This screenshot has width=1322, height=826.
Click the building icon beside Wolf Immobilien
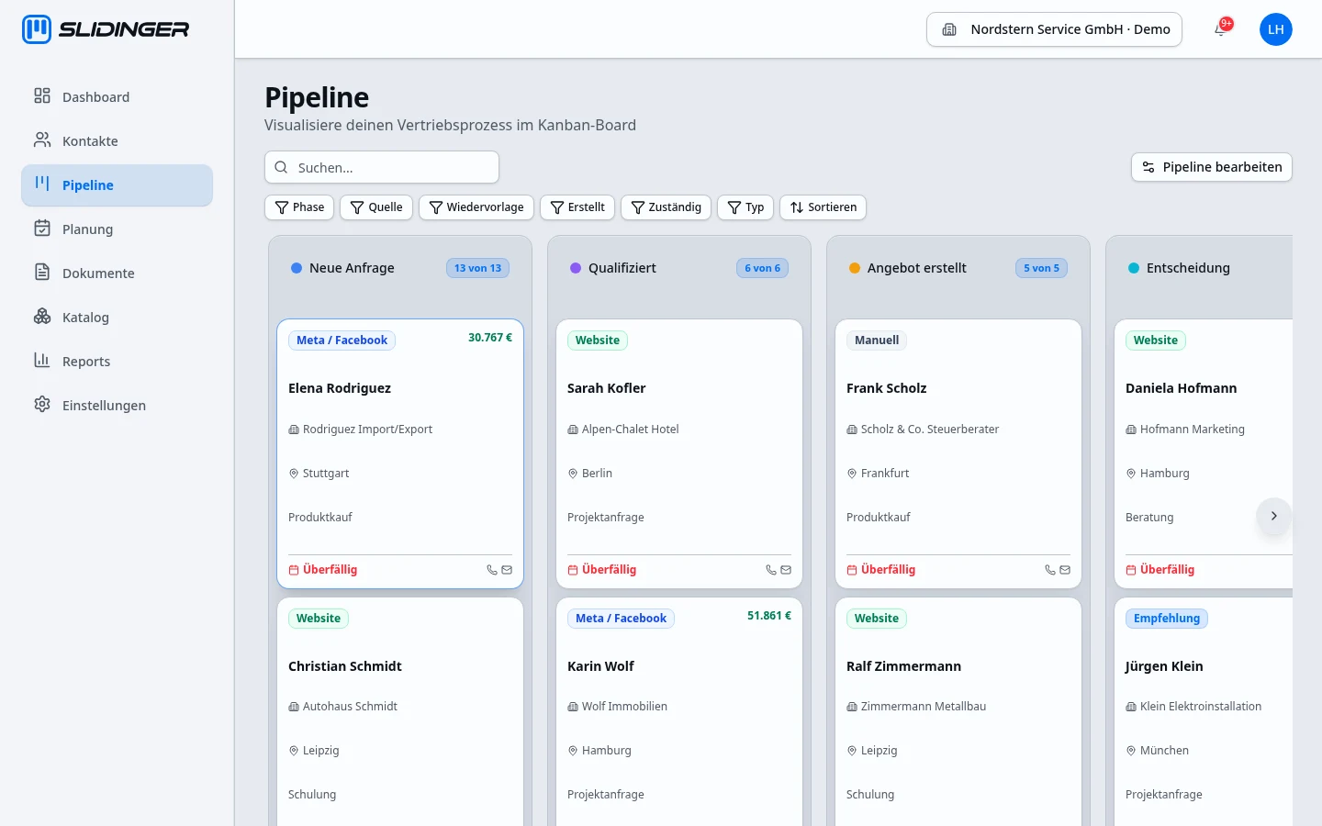click(x=573, y=707)
